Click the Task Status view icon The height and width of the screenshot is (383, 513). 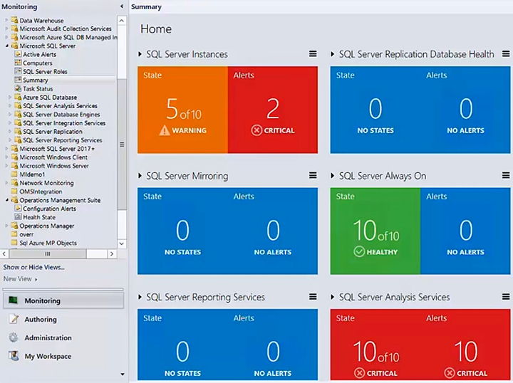point(18,88)
